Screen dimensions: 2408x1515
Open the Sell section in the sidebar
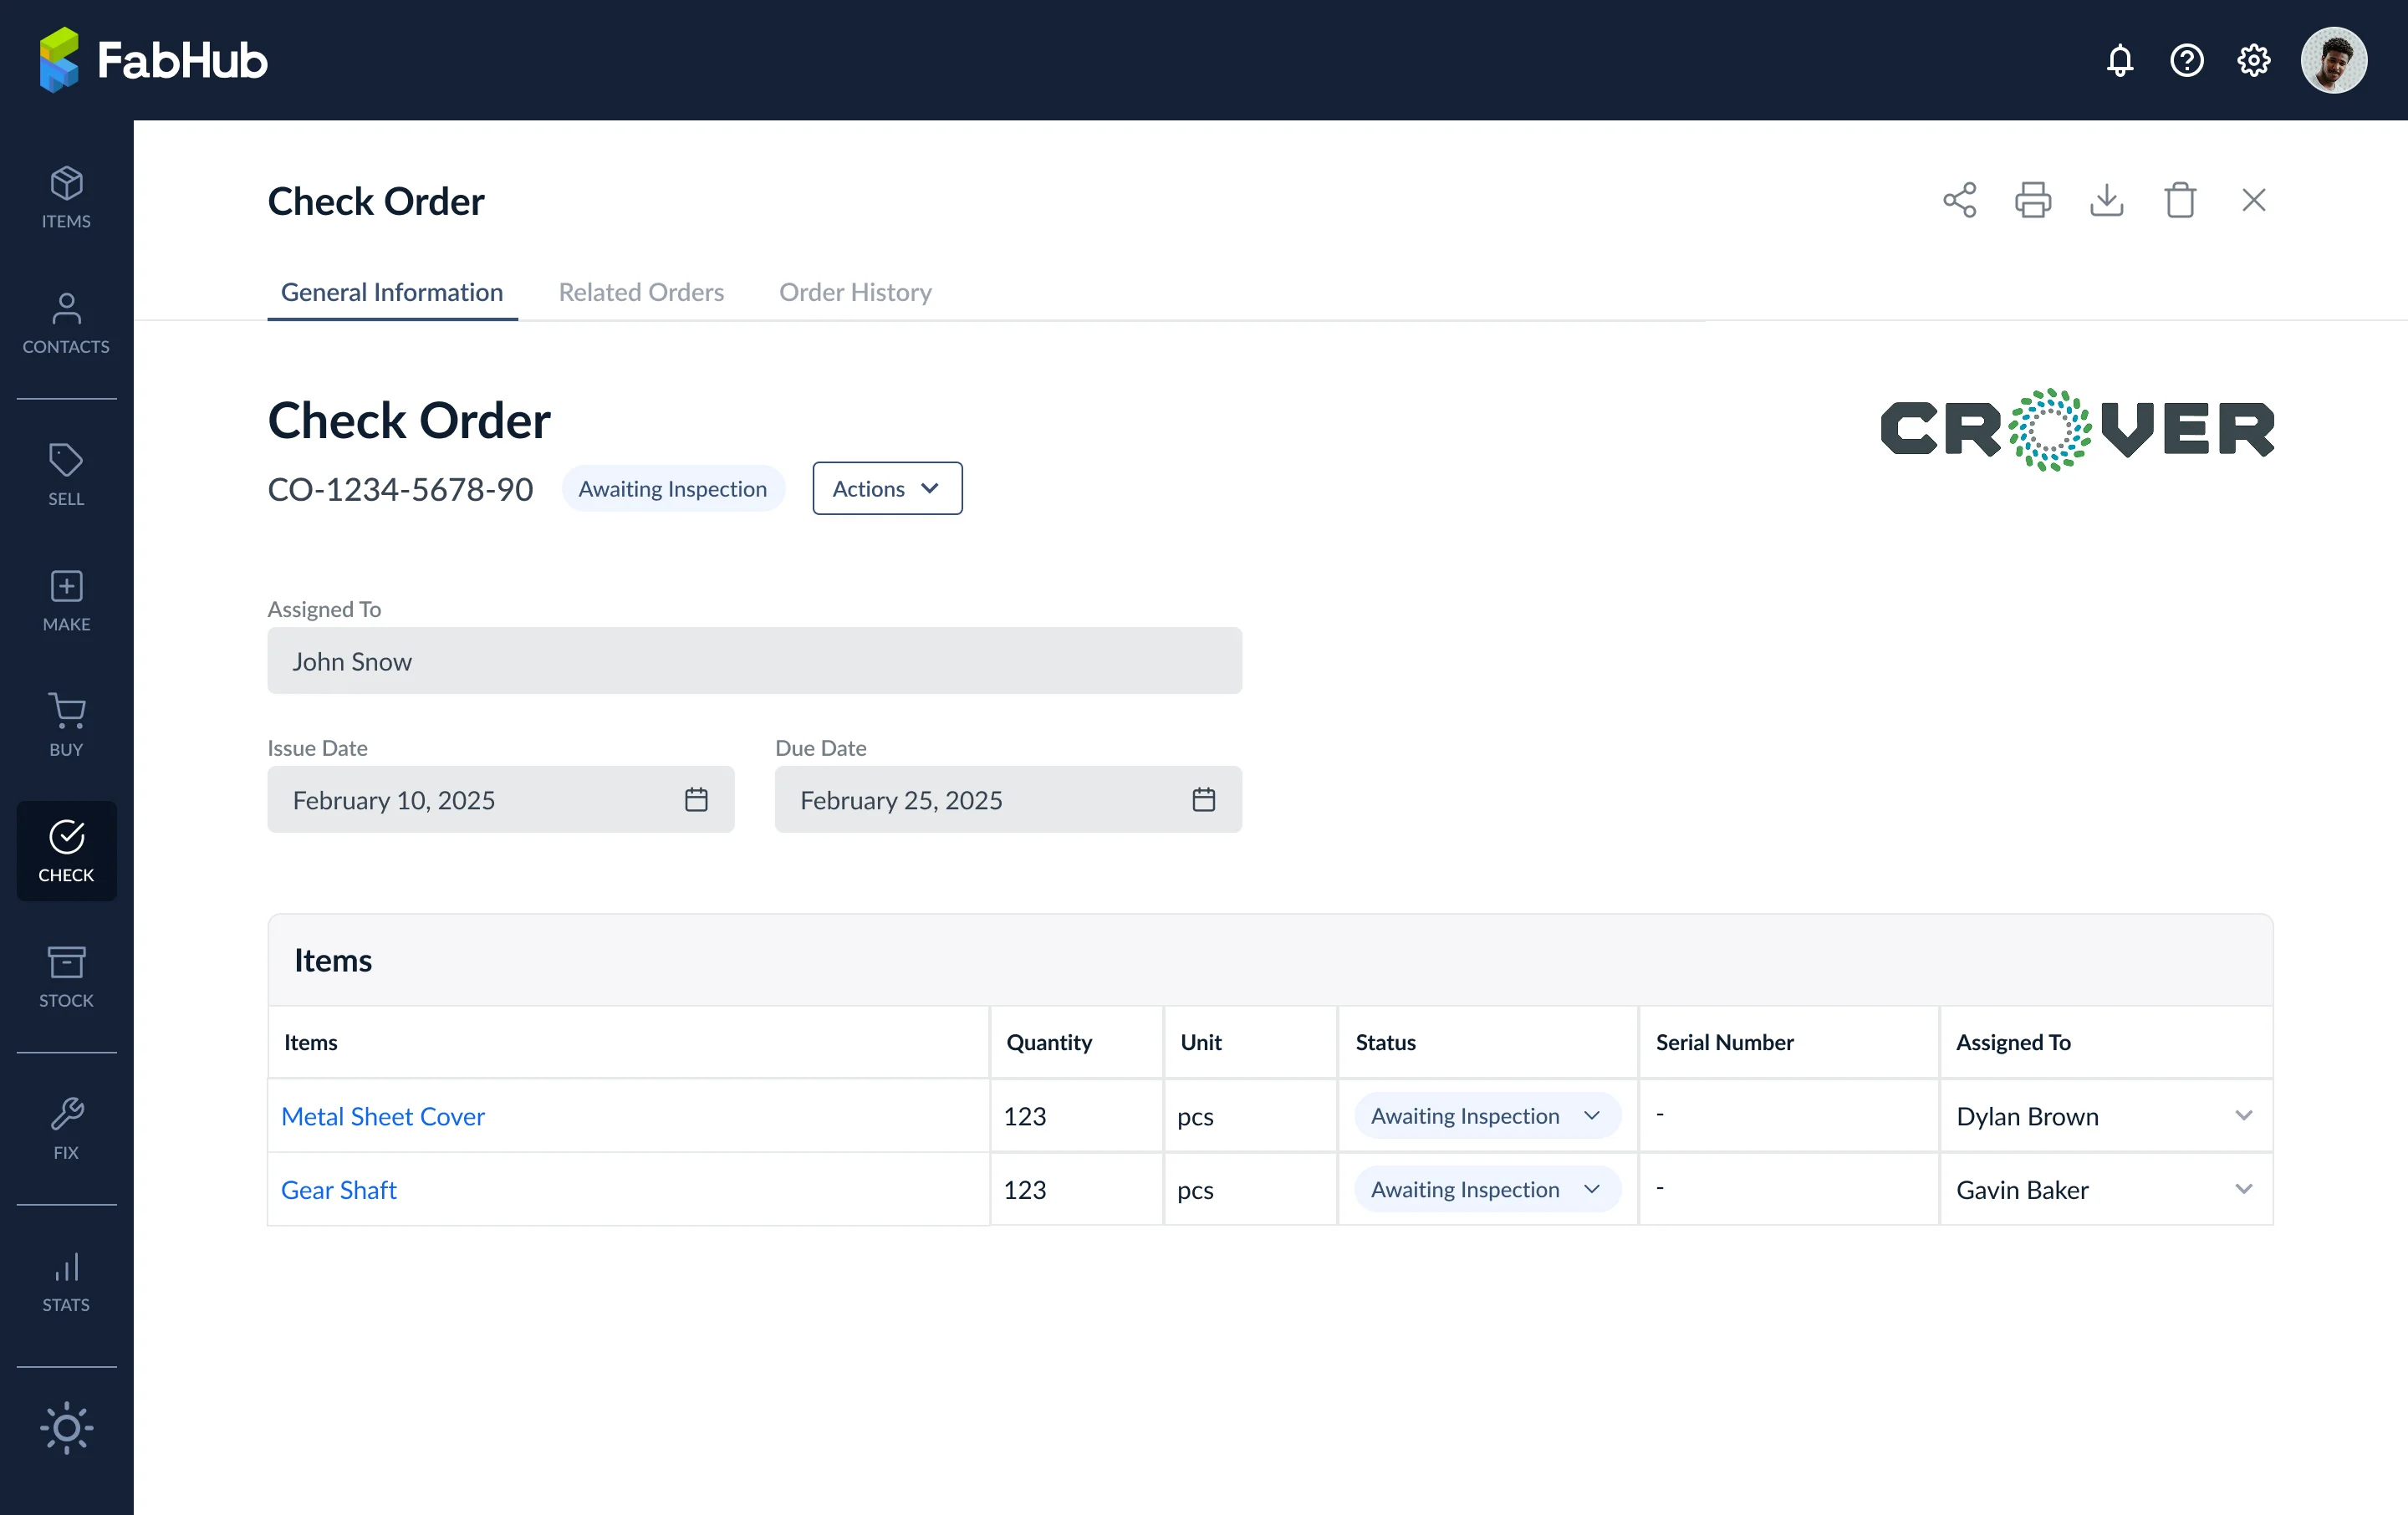tap(66, 475)
